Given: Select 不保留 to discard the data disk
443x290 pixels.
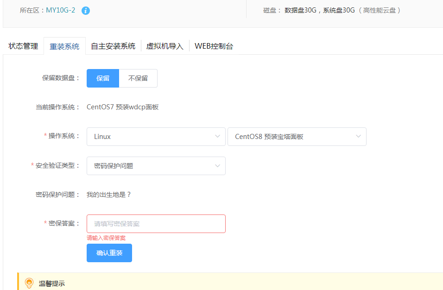Looking at the screenshot, I should pos(138,78).
